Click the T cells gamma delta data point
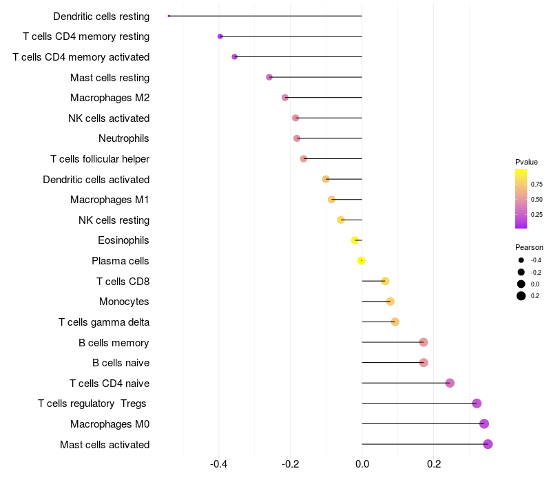The image size is (551, 482). 395,322
